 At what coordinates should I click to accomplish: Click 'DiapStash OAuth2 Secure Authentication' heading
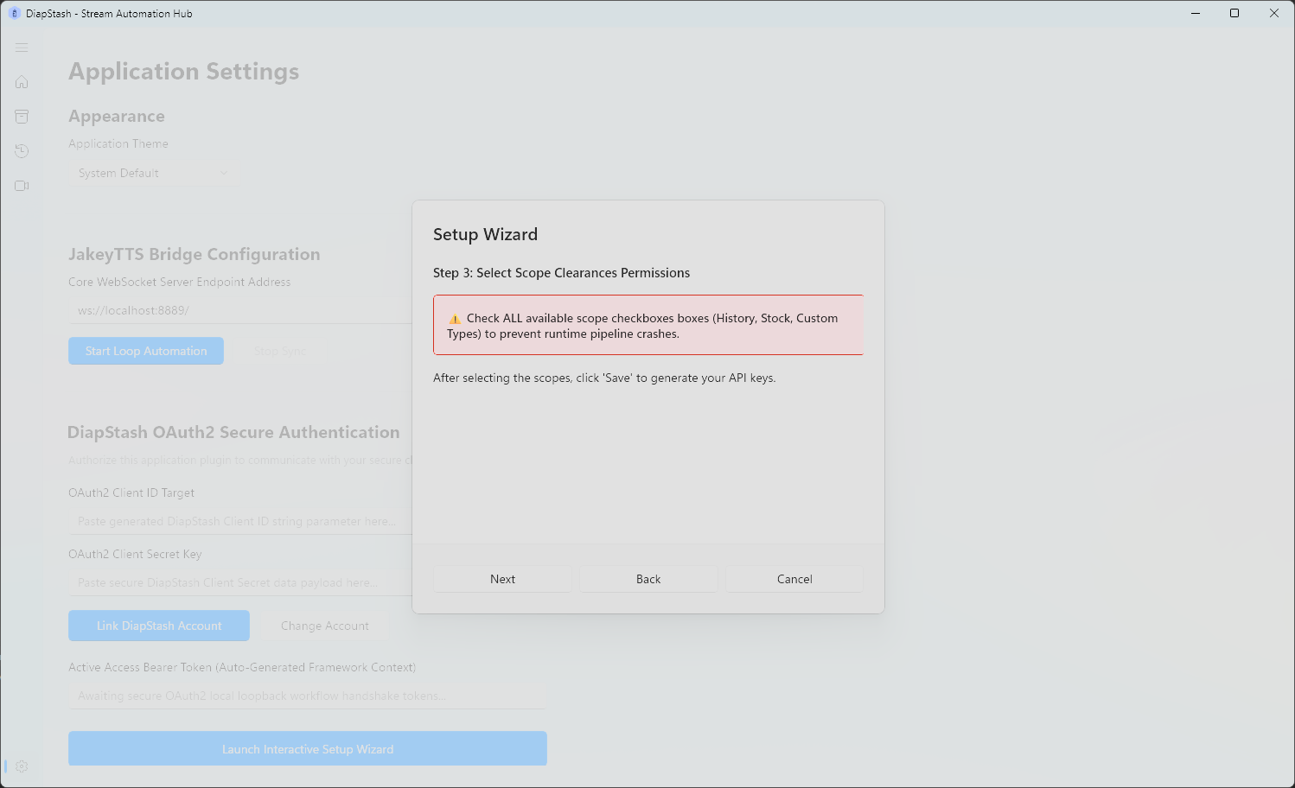pos(233,432)
